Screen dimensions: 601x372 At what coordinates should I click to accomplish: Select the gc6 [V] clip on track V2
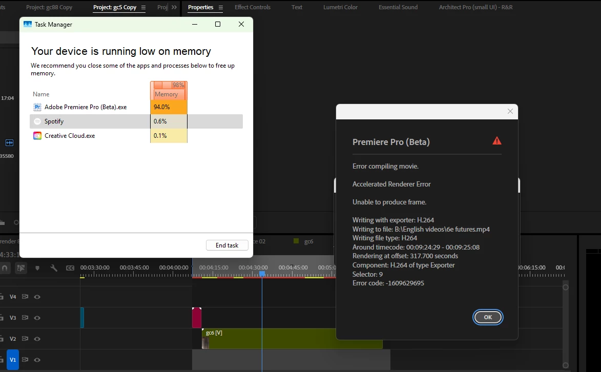point(292,339)
